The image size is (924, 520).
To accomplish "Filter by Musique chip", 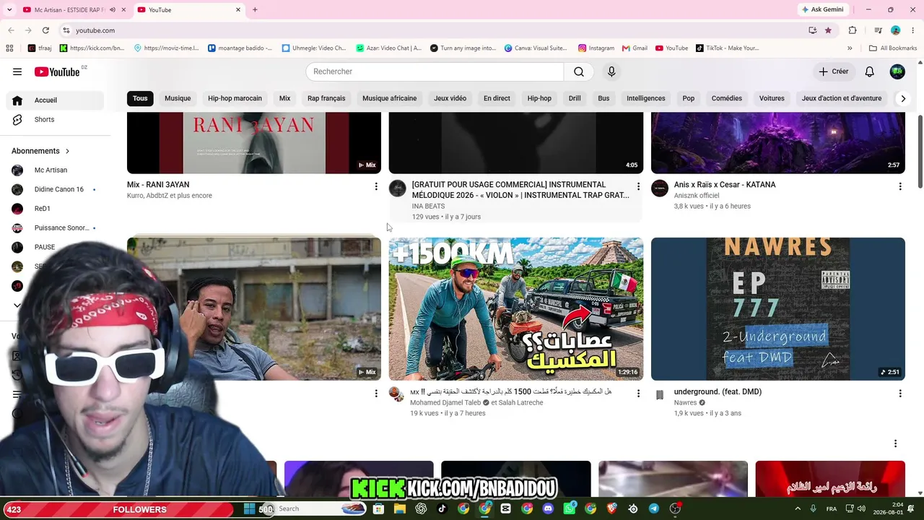I will pos(178,98).
